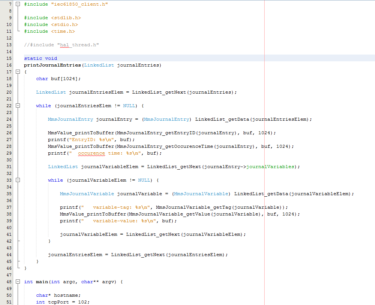Collapse the include block fold at line 7
375x305 pixels.
[x=18, y=4]
